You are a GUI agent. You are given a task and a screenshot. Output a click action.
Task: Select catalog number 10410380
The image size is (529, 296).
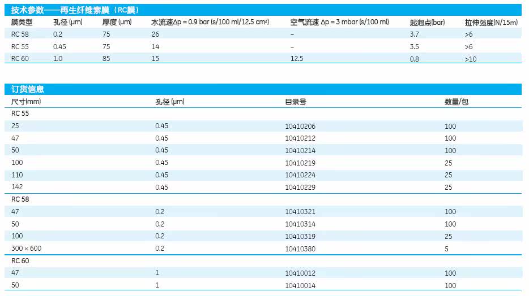click(300, 249)
